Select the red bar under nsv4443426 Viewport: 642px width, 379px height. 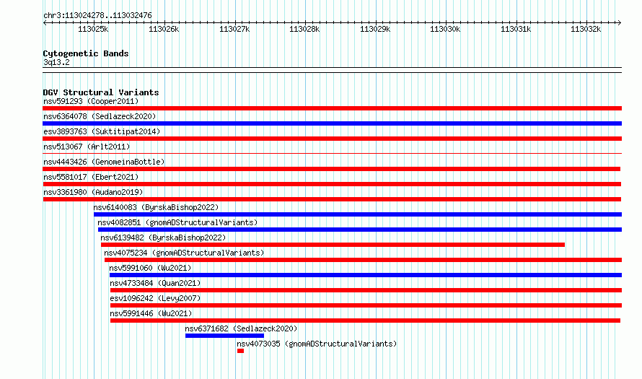click(x=331, y=169)
